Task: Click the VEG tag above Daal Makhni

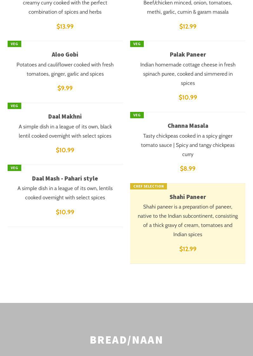Action: 14,106
